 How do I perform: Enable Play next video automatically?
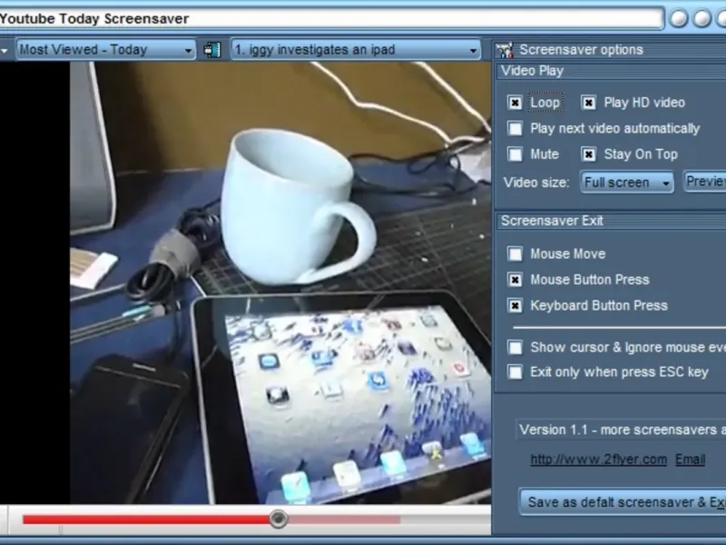(x=515, y=128)
